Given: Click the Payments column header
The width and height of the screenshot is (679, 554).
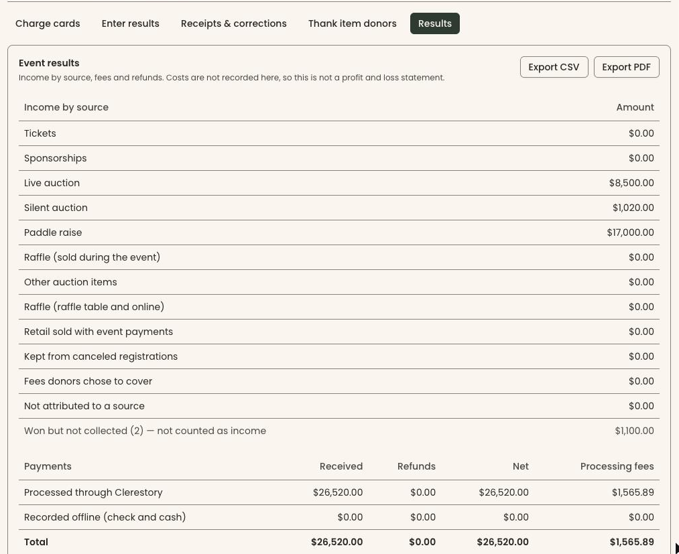Looking at the screenshot, I should (48, 466).
